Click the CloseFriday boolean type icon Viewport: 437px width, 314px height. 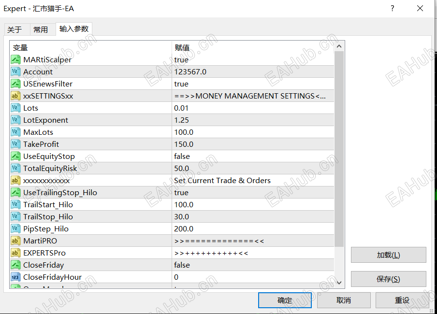(x=15, y=265)
